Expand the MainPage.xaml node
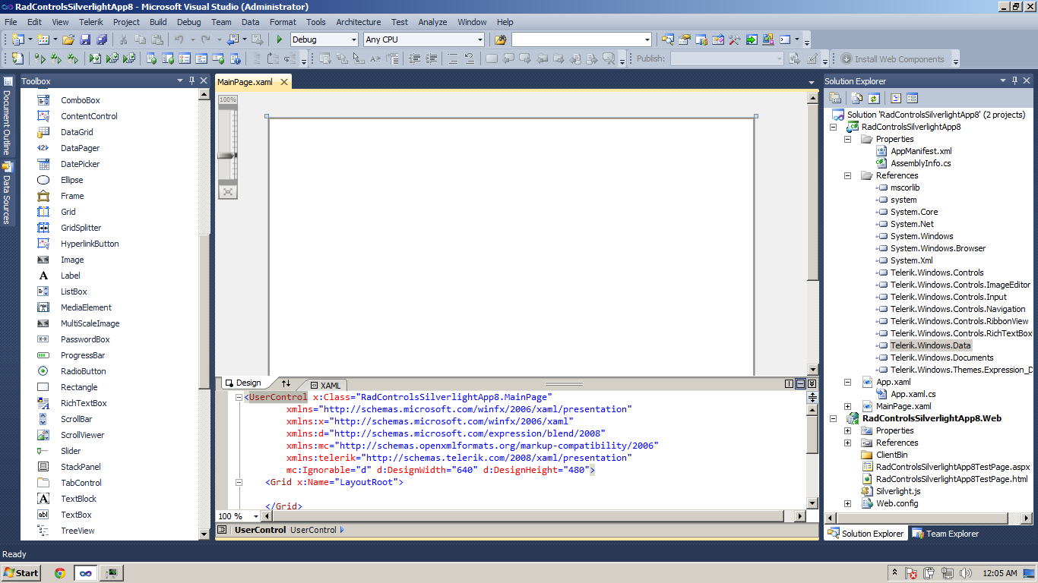 click(847, 406)
